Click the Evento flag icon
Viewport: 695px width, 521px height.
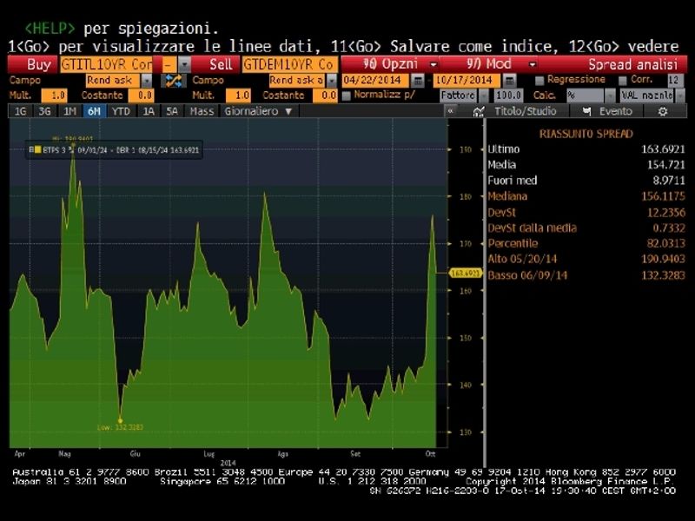pos(587,111)
